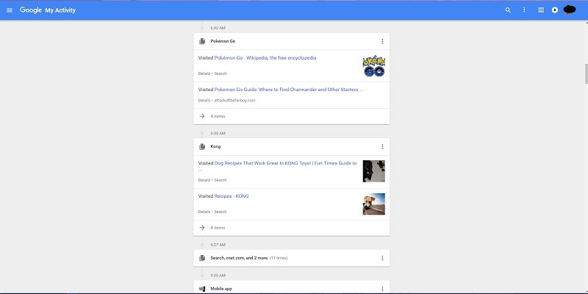Open Dog Recipes KONG Toys link
588x294 pixels.
285,163
